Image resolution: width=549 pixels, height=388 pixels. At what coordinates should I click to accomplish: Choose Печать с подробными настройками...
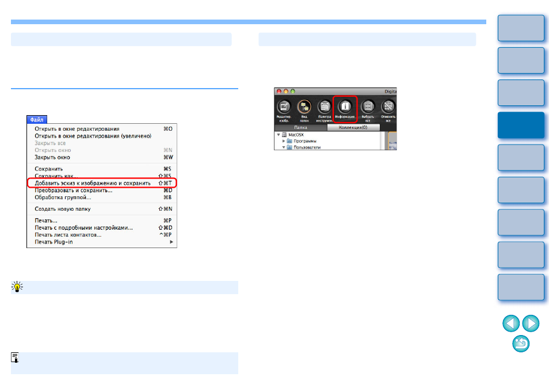pos(102,227)
